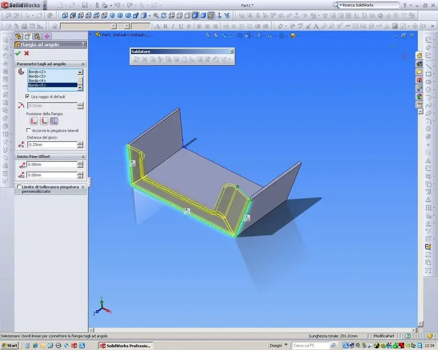Cancel the flange with the red X
Screen dimensions: 438x350
click(x=26, y=53)
